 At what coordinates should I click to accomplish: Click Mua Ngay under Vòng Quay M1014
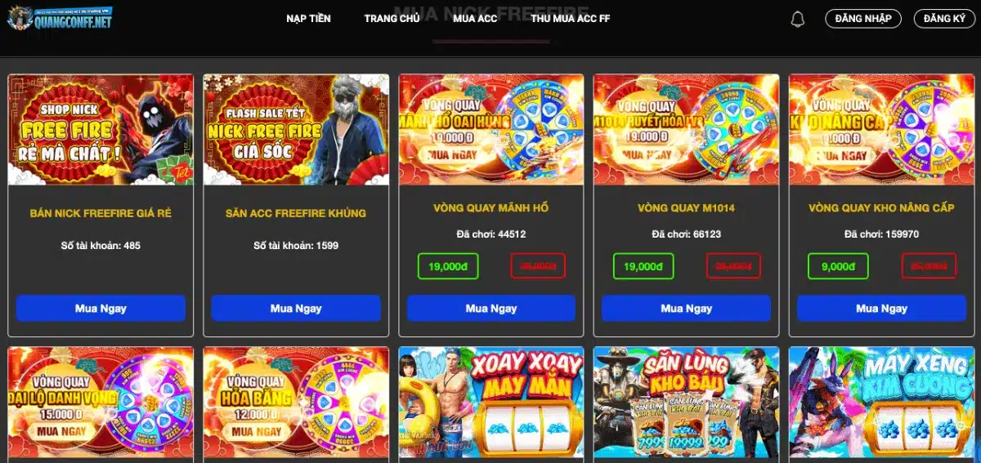click(687, 309)
